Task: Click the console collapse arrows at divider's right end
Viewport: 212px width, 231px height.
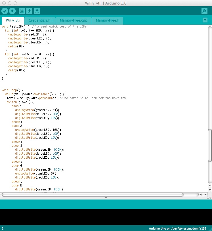Action: click(209, 198)
